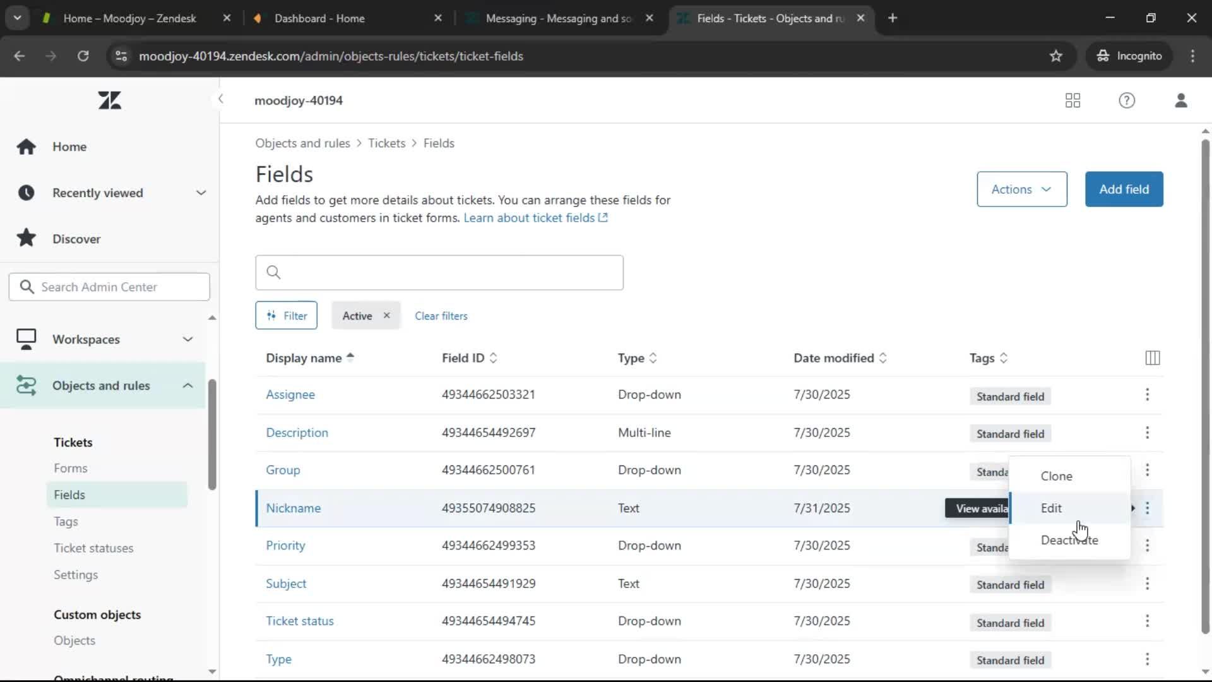Expand Recently viewed section
Image resolution: width=1212 pixels, height=682 pixels.
(x=201, y=193)
